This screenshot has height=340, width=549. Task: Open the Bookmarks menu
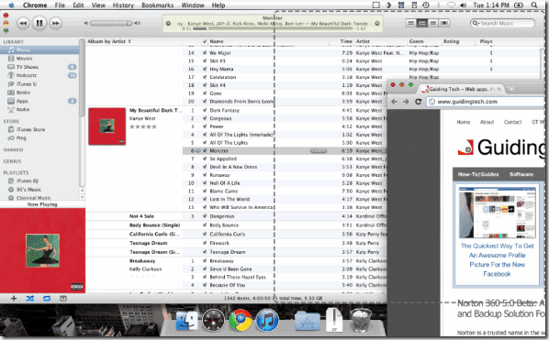tap(158, 5)
